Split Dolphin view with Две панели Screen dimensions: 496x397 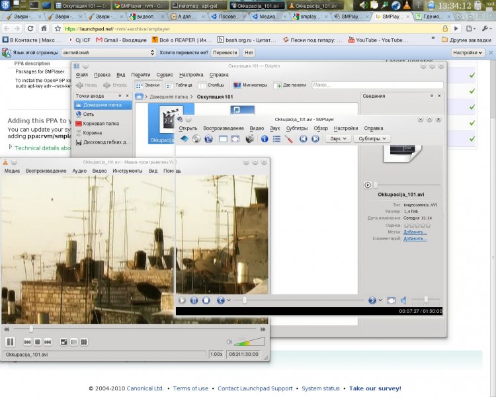pos(290,85)
